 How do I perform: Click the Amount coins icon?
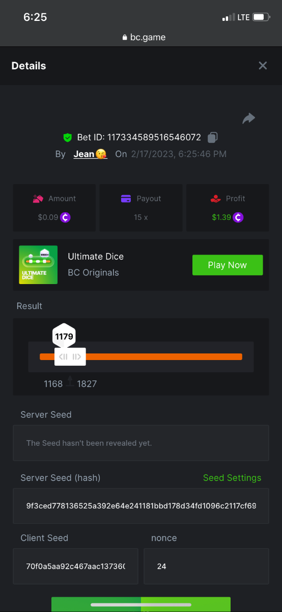[x=38, y=198]
